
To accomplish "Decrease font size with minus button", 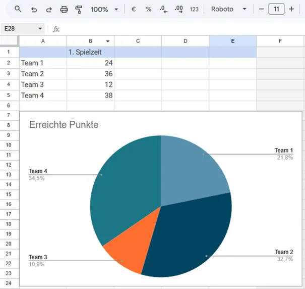I will [262, 9].
